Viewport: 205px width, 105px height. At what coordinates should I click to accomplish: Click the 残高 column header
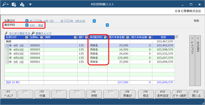click(163, 37)
